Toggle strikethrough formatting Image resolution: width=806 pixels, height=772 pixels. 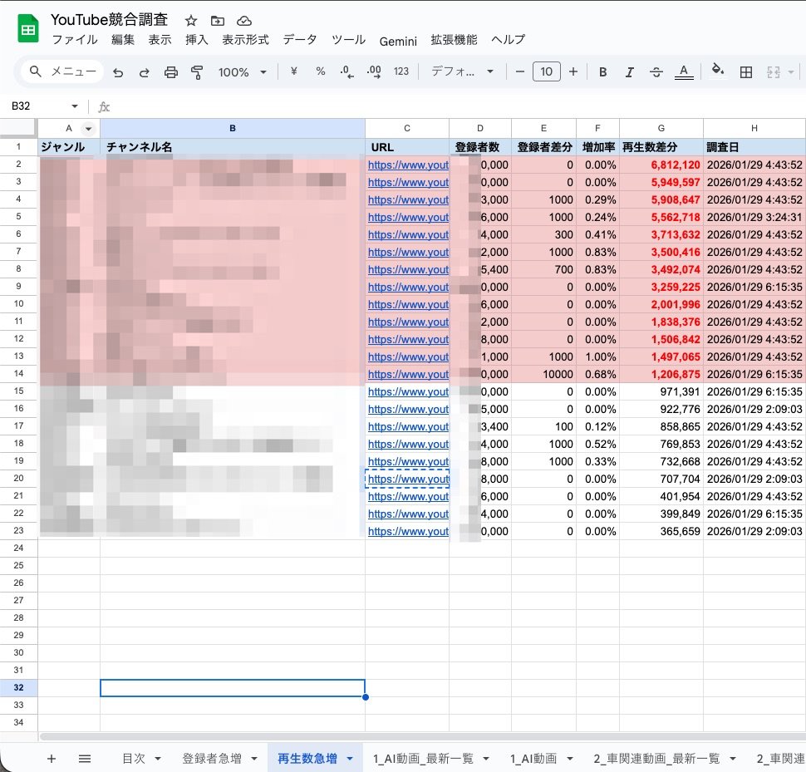tap(656, 72)
